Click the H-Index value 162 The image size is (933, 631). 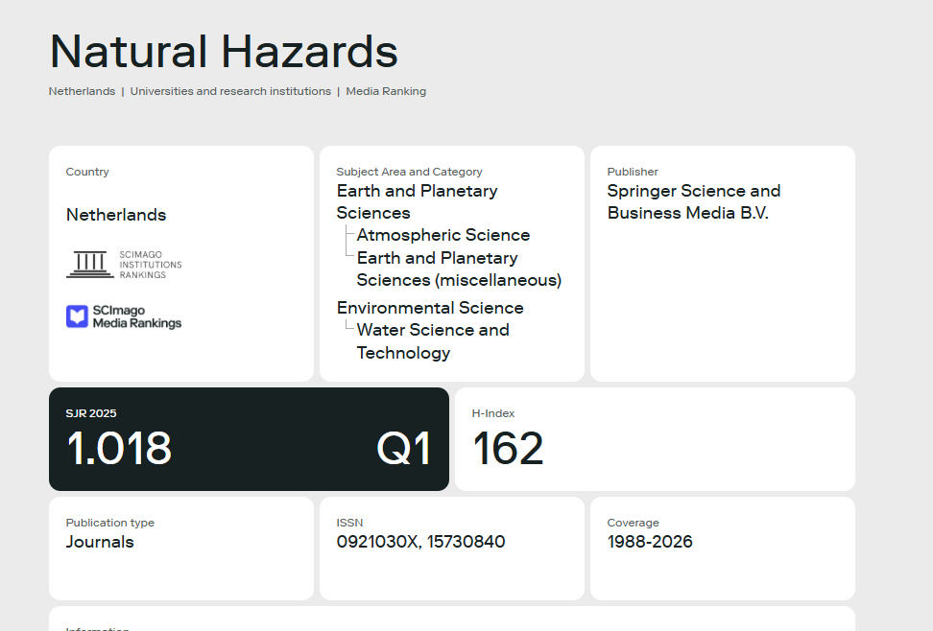pyautogui.click(x=508, y=448)
